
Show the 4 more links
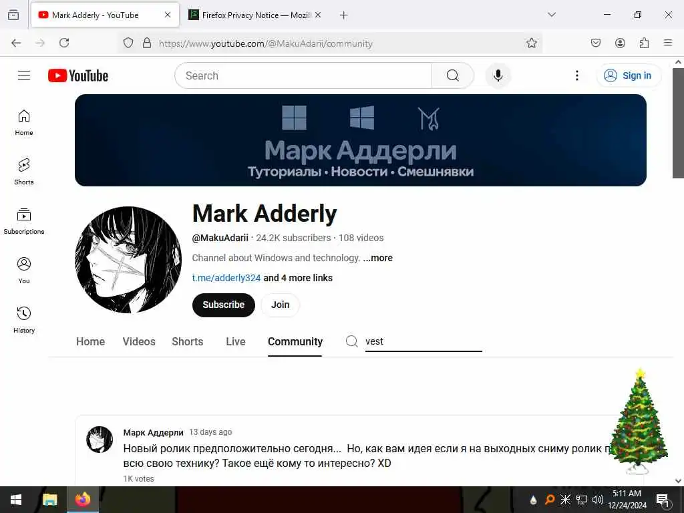298,278
